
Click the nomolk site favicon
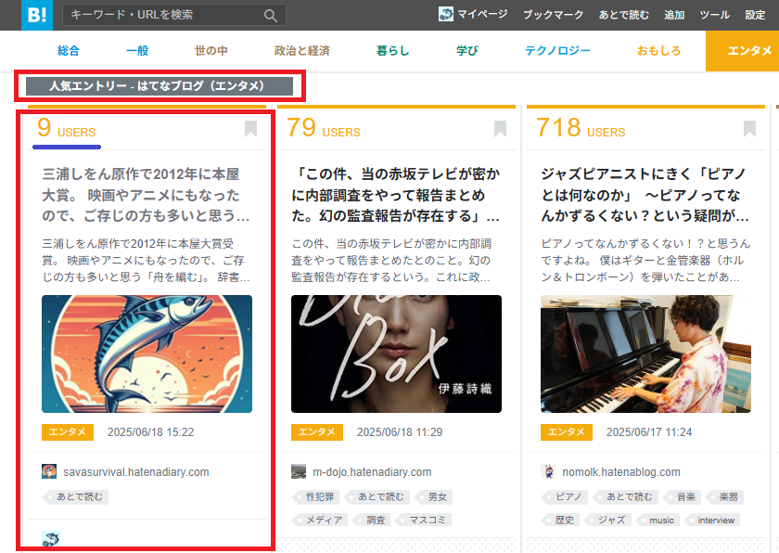[x=548, y=471]
